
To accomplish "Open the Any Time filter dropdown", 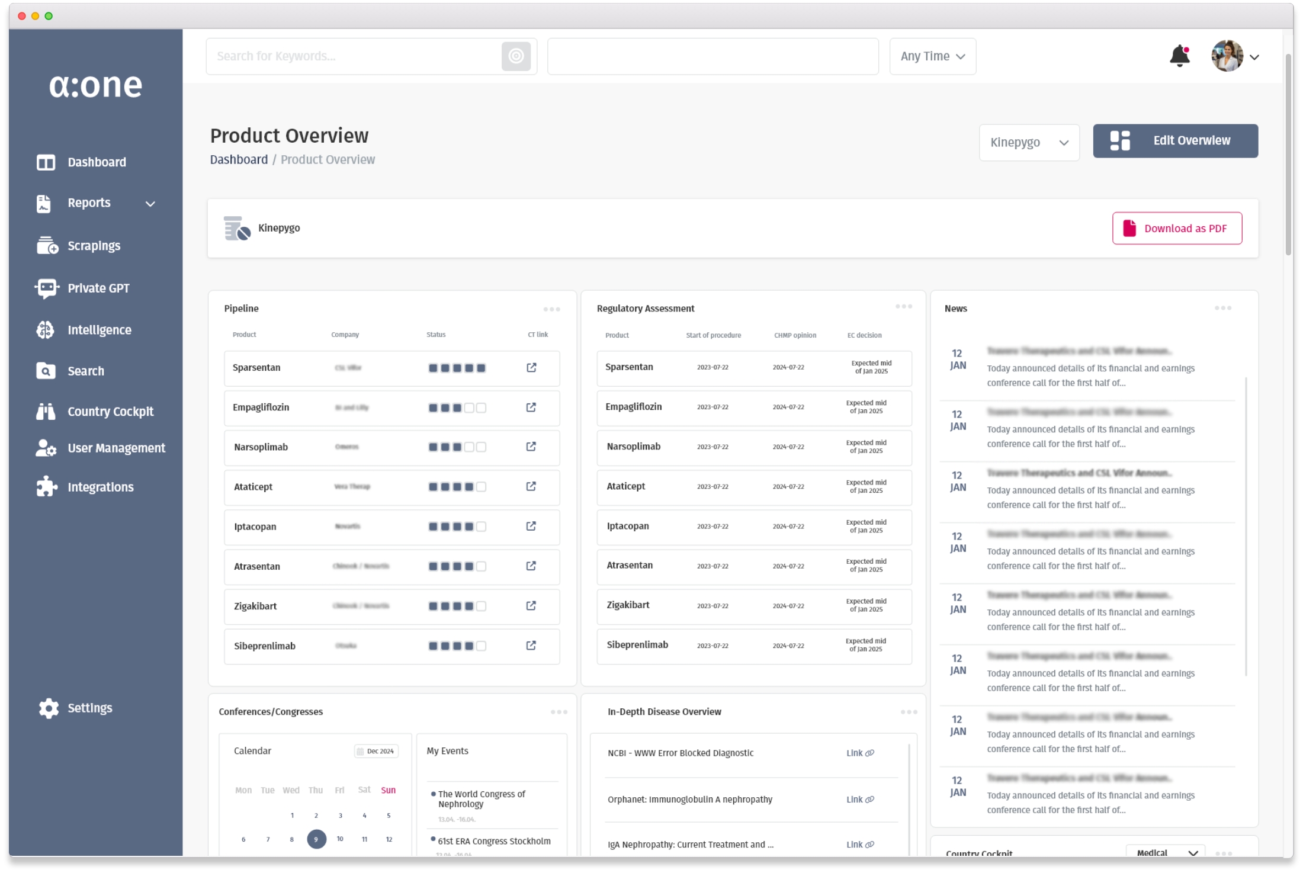I will pyautogui.click(x=932, y=56).
